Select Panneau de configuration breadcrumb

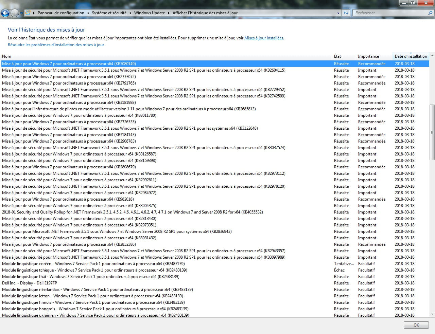click(61, 13)
